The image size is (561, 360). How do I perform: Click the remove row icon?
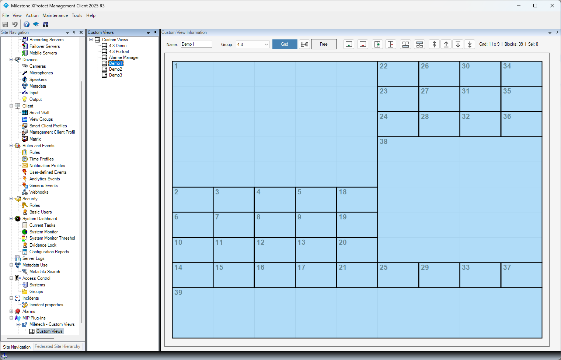pos(363,44)
